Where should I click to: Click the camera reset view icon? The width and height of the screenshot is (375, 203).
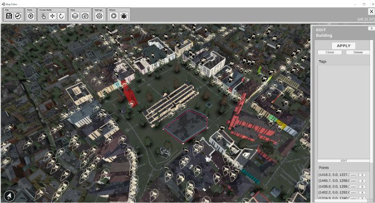(85, 16)
